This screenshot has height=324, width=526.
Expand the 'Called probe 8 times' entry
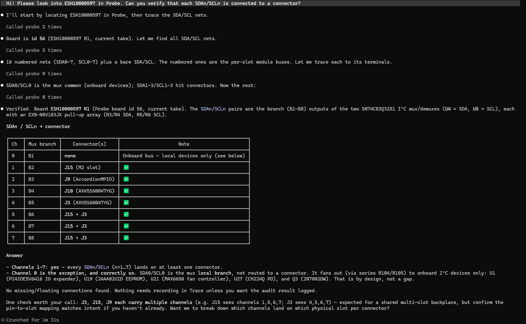(x=34, y=97)
